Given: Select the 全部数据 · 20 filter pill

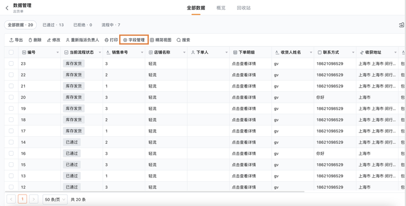Looking at the screenshot, I should (x=21, y=25).
